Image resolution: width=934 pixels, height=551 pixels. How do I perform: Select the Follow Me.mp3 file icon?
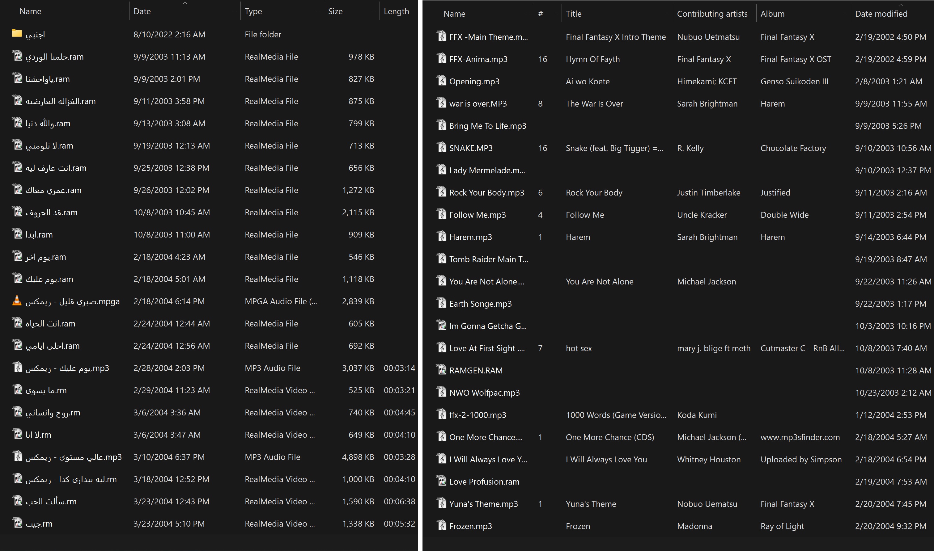coord(441,214)
